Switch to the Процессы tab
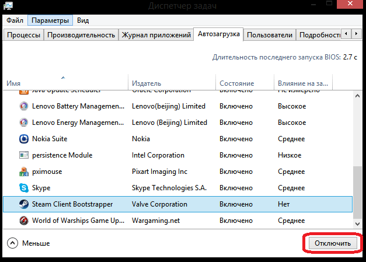 23,35
